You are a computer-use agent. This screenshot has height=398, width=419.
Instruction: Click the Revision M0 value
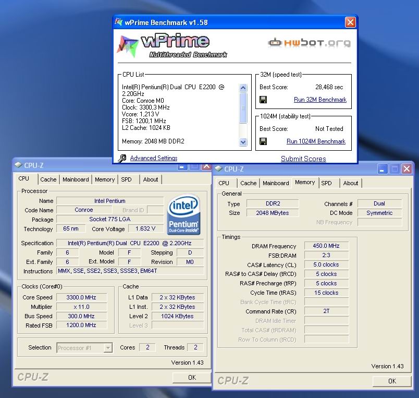(190, 262)
